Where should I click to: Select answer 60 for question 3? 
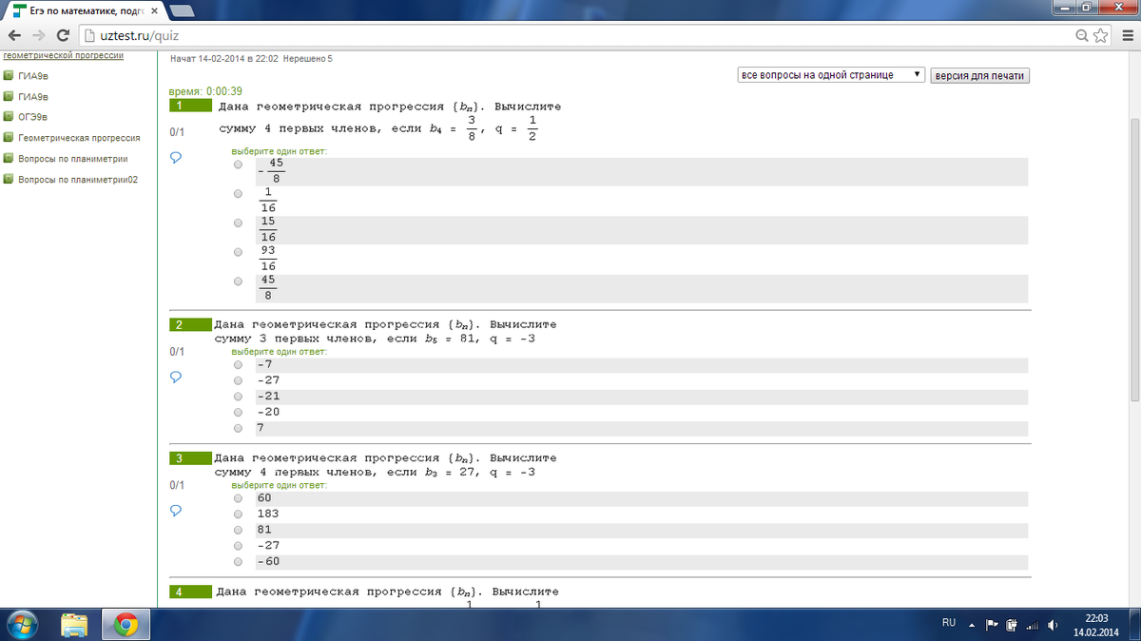[x=238, y=498]
